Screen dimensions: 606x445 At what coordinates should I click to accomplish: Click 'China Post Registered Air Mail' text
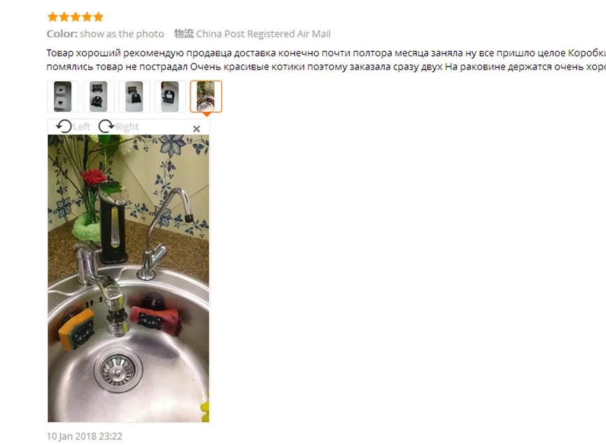point(263,34)
